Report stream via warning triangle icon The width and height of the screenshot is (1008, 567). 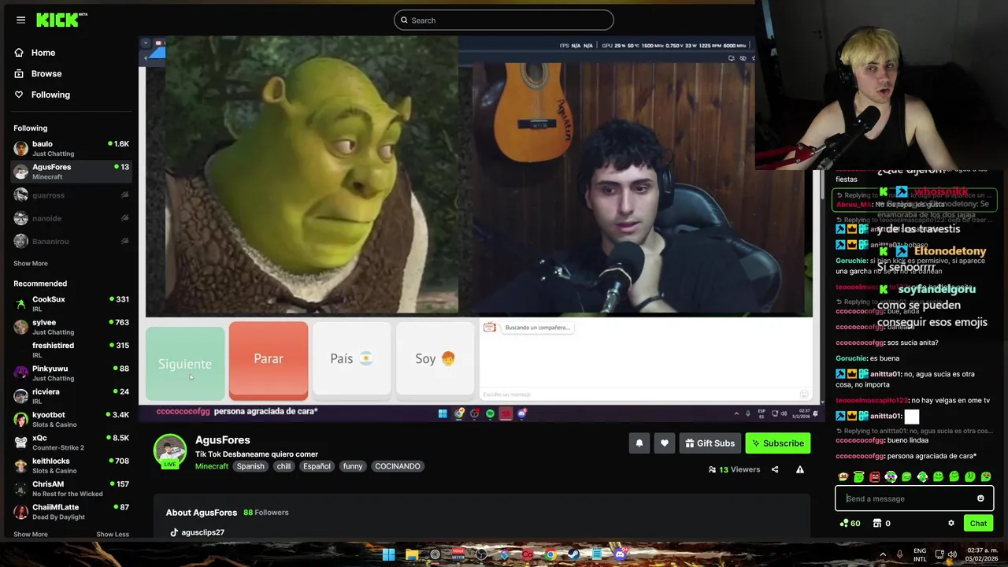pyautogui.click(x=799, y=469)
